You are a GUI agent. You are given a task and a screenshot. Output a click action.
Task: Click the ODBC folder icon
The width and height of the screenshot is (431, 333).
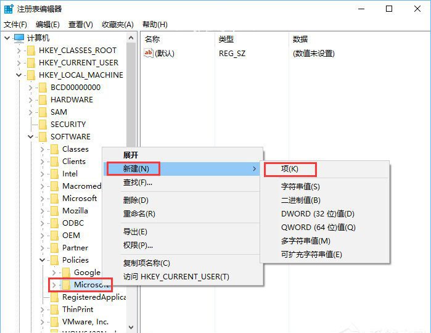54,223
